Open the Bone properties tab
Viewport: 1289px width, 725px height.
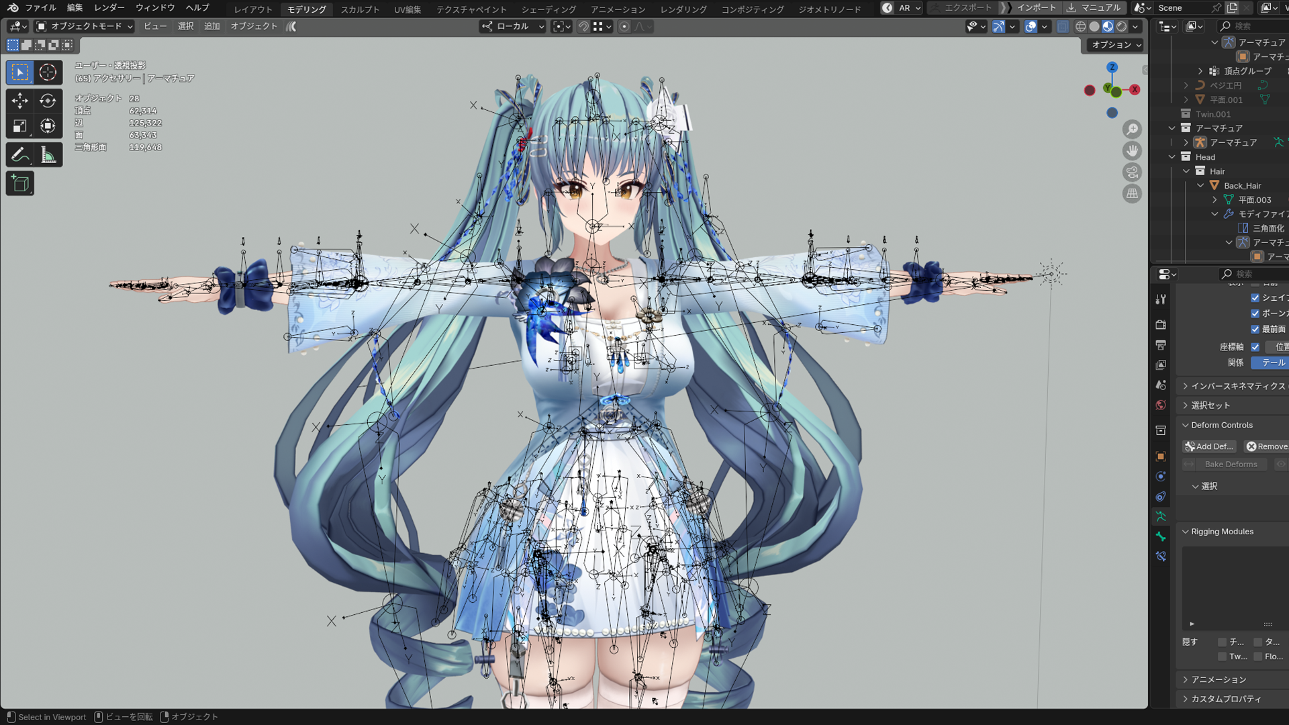pyautogui.click(x=1161, y=537)
